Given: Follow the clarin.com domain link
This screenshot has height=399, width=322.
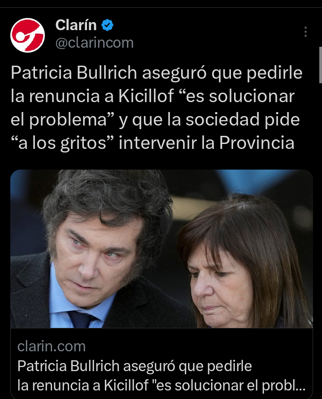Looking at the screenshot, I should [52, 346].
